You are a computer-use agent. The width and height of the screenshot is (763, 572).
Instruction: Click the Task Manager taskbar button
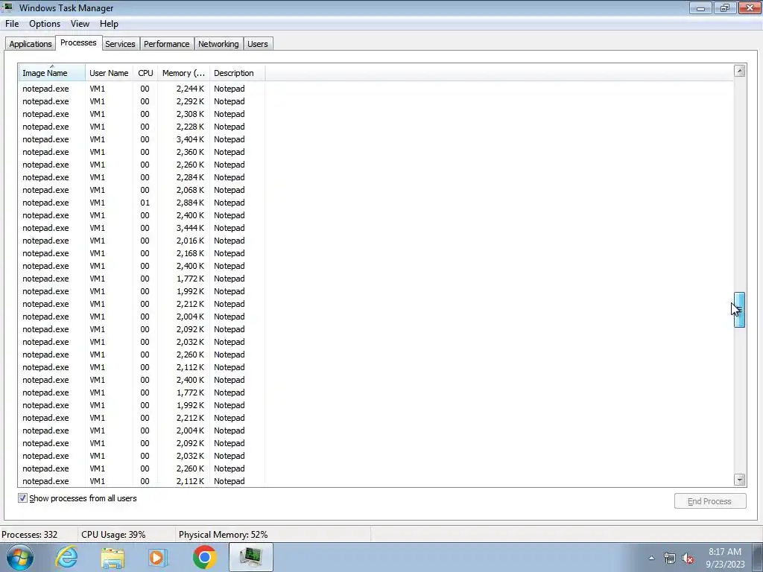click(251, 557)
